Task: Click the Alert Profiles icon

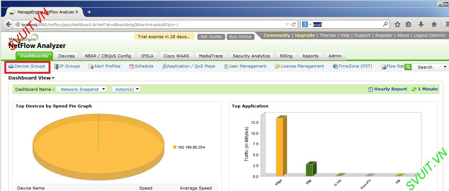Action: click(91, 66)
